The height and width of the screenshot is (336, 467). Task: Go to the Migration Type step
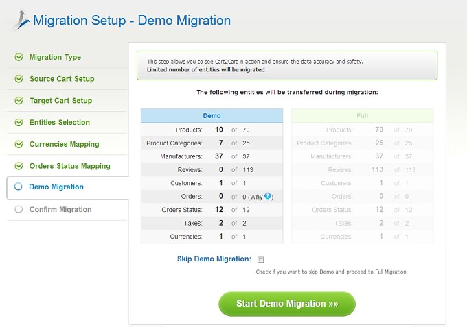[55, 57]
